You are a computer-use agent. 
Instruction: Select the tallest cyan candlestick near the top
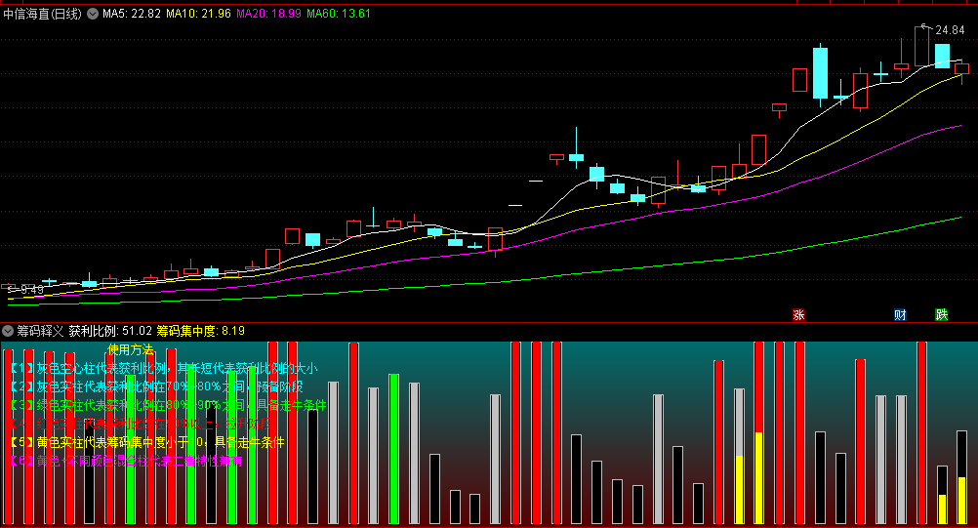pos(820,73)
